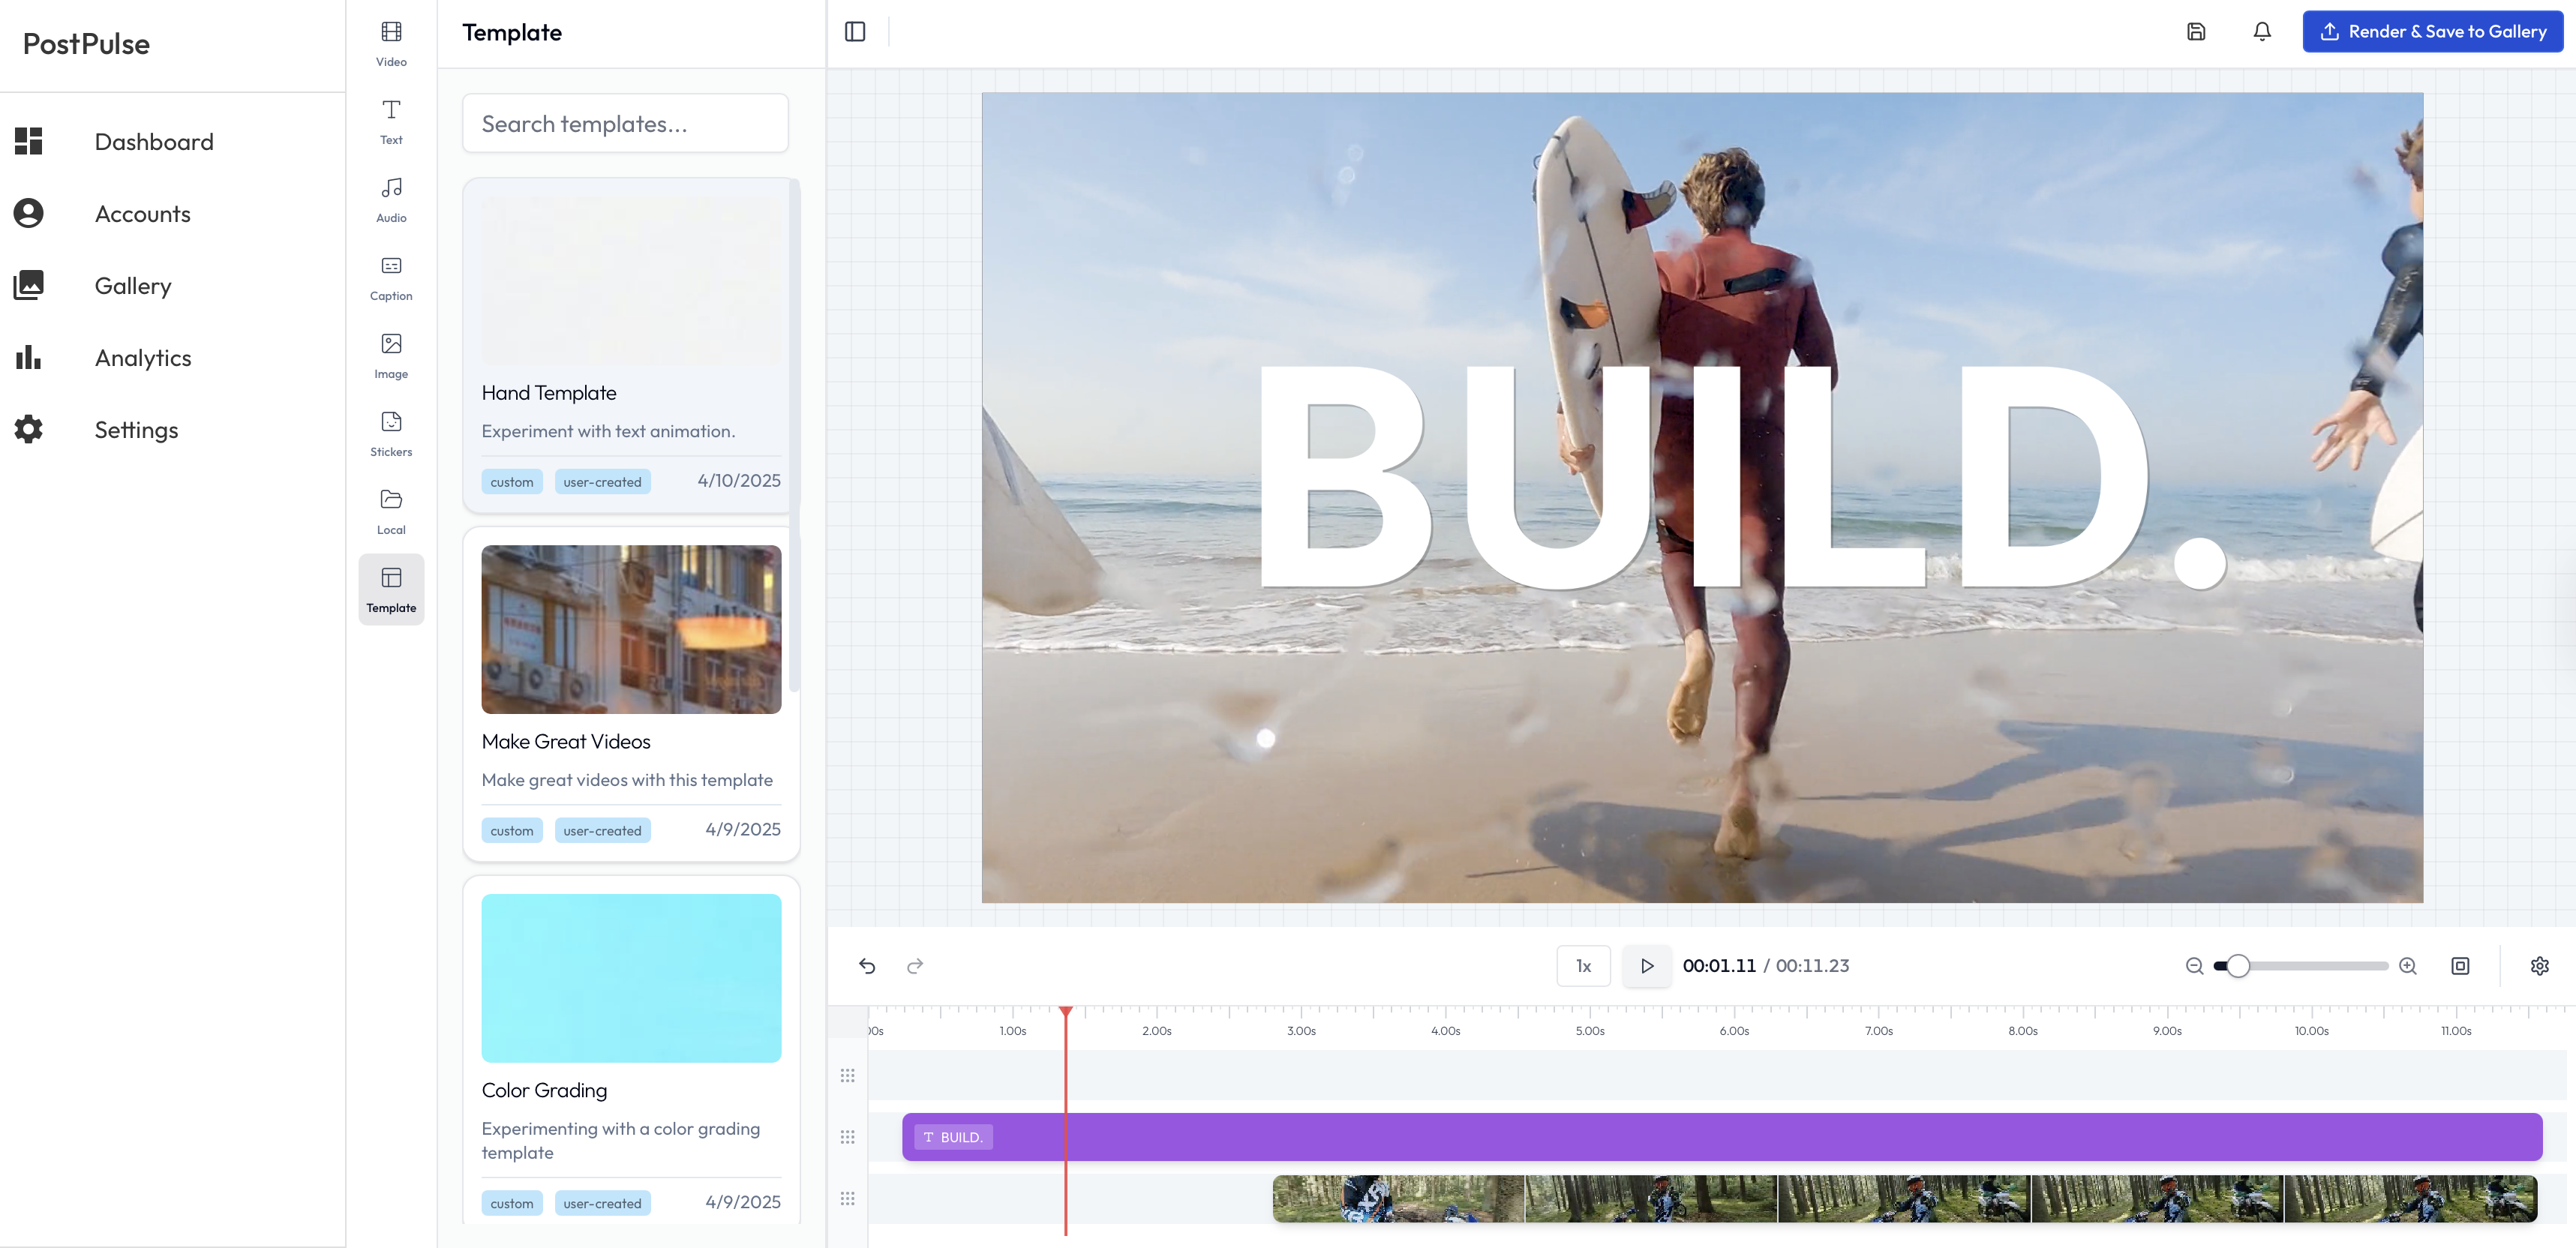The height and width of the screenshot is (1248, 2576).
Task: Click the undo arrow icon
Action: click(867, 966)
